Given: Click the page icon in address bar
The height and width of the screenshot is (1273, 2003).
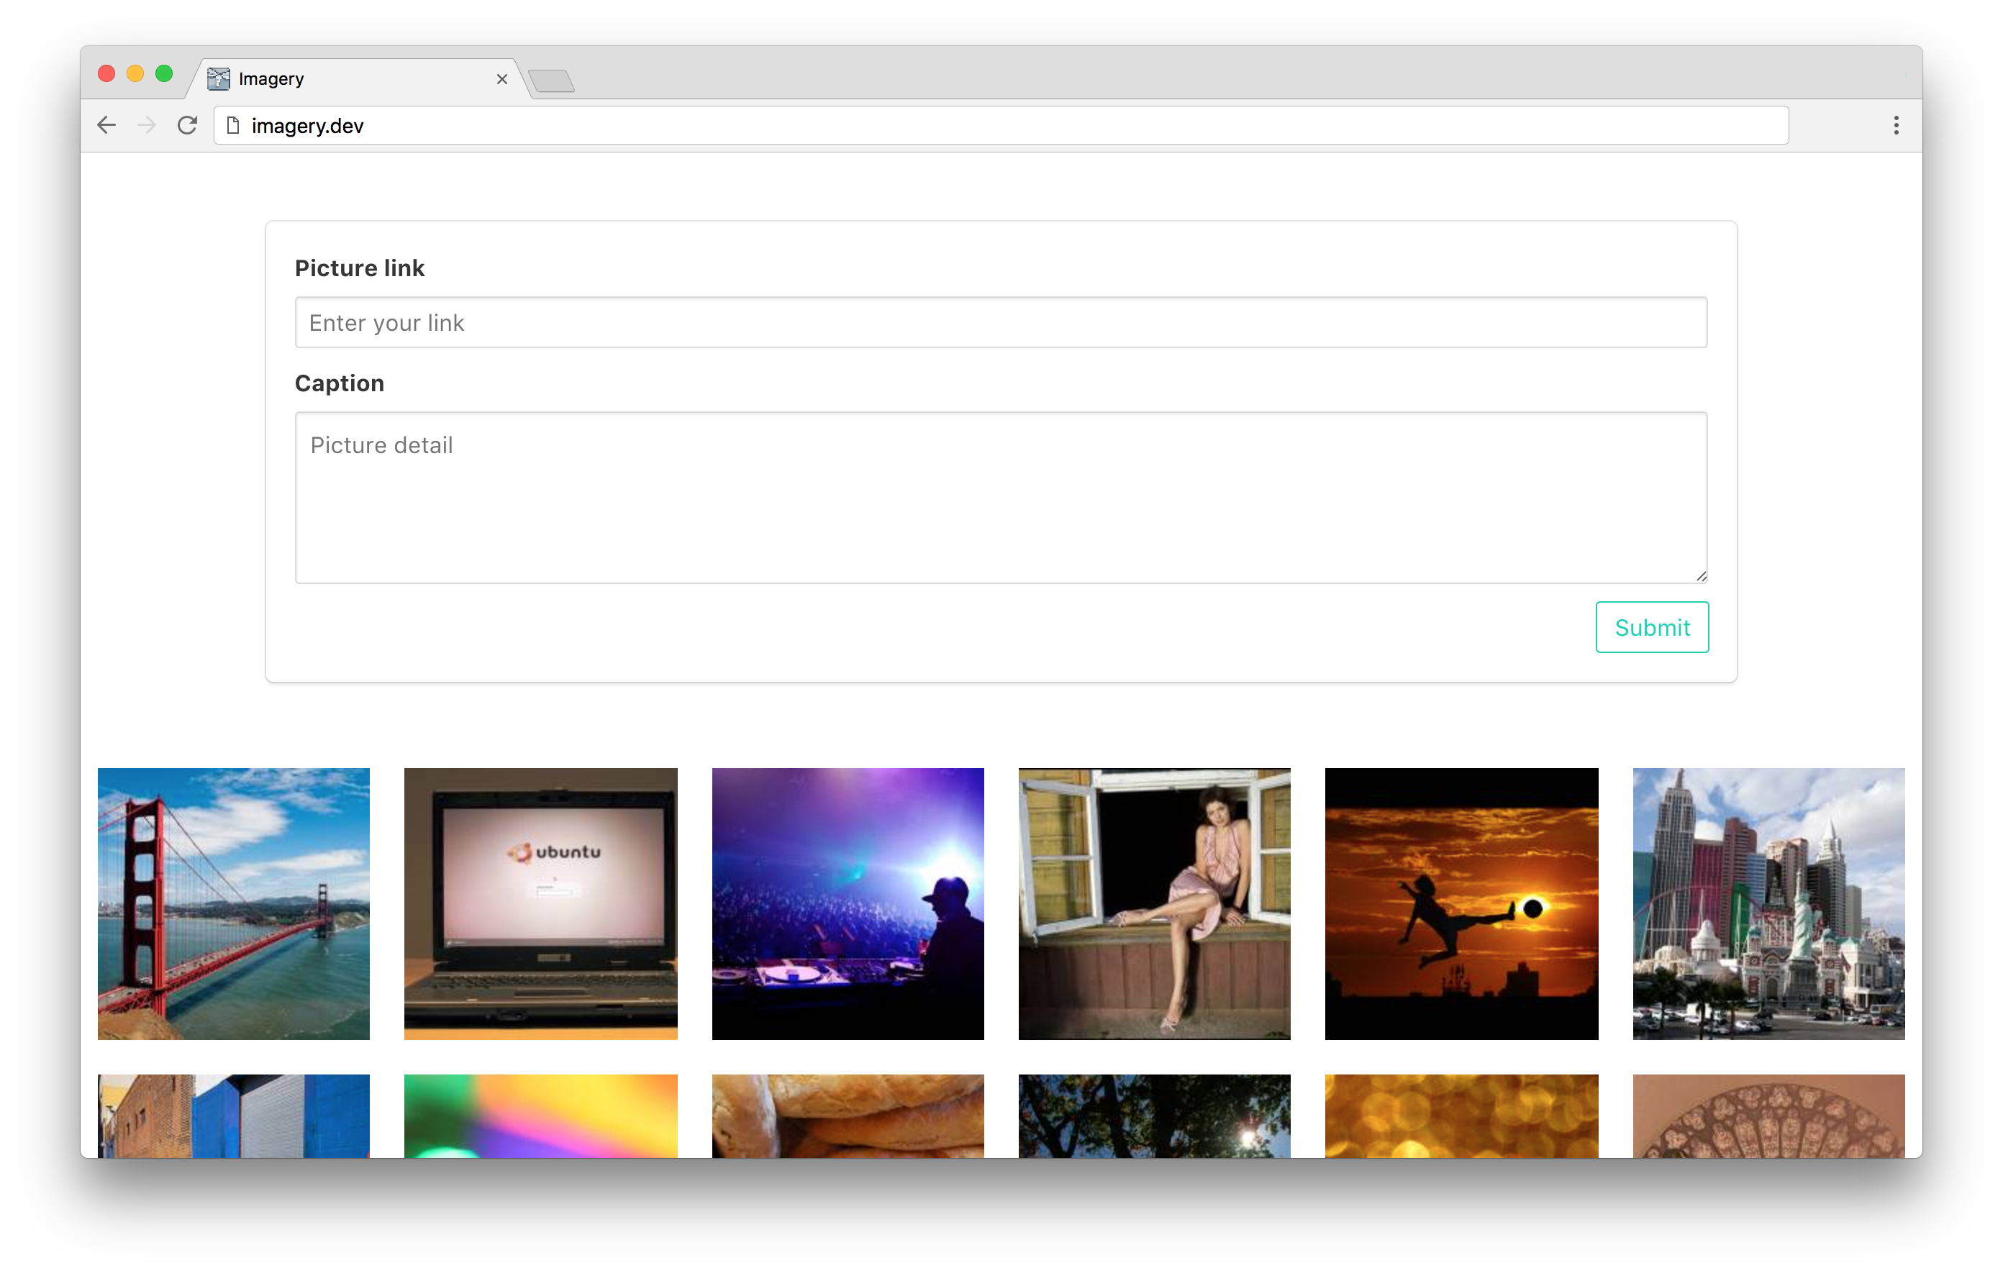Looking at the screenshot, I should [234, 126].
